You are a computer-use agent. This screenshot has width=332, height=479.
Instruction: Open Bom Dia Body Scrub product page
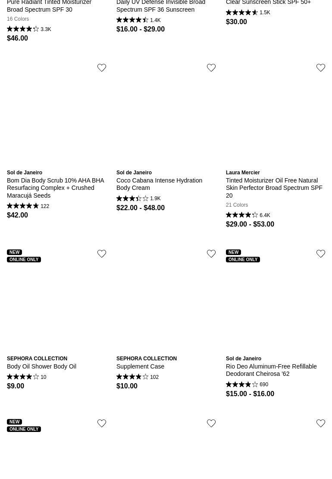pos(56,188)
